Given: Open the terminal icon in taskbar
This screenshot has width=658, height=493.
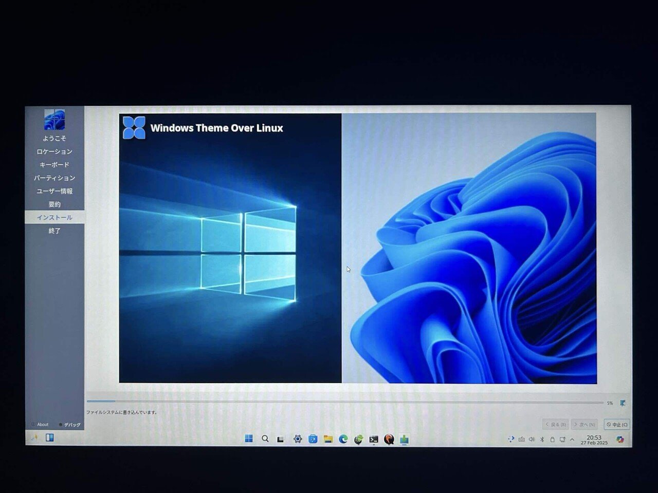Looking at the screenshot, I should coord(374,439).
